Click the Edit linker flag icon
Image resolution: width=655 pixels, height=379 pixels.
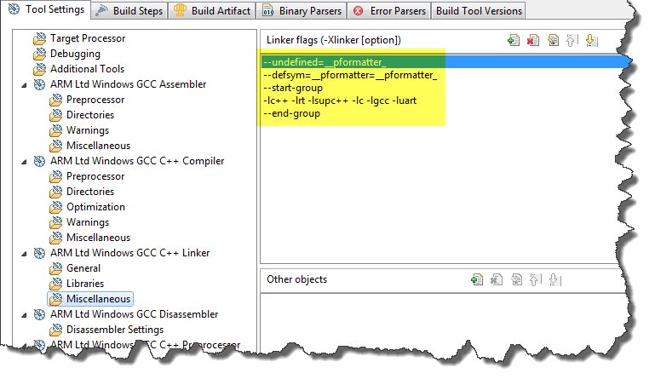pyautogui.click(x=552, y=40)
